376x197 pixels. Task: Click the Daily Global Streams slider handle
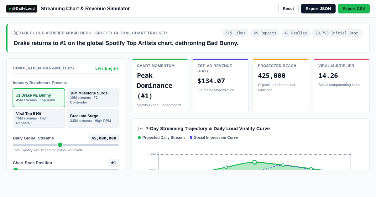(60, 145)
